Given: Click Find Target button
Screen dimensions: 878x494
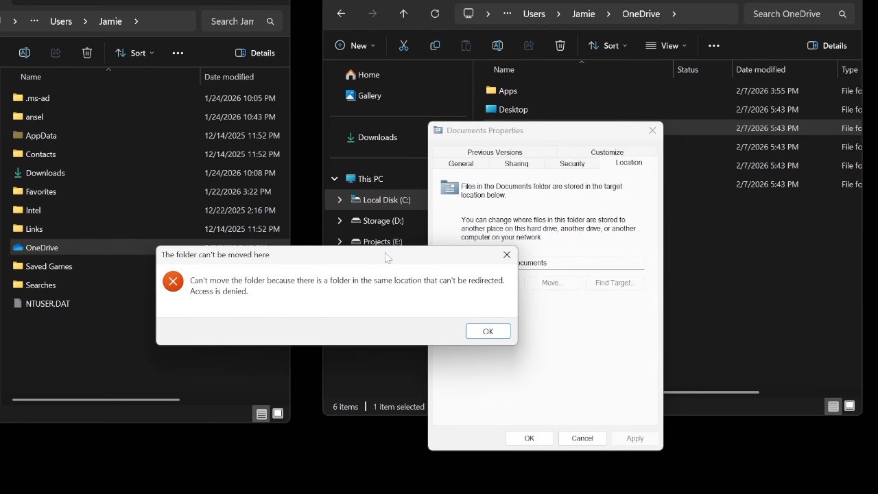Looking at the screenshot, I should 615,283.
